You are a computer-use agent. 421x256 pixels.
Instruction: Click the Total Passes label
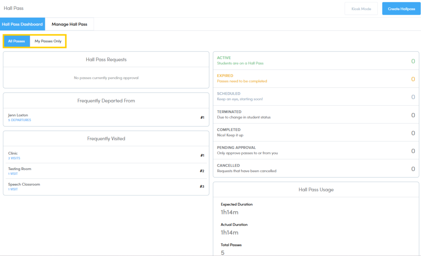point(231,245)
